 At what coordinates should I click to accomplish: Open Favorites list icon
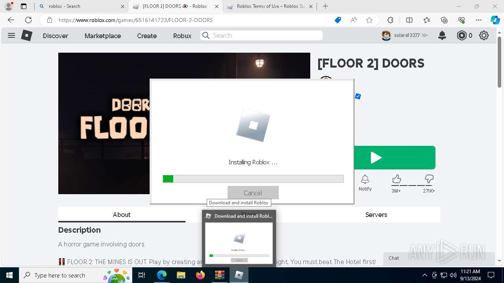427,20
